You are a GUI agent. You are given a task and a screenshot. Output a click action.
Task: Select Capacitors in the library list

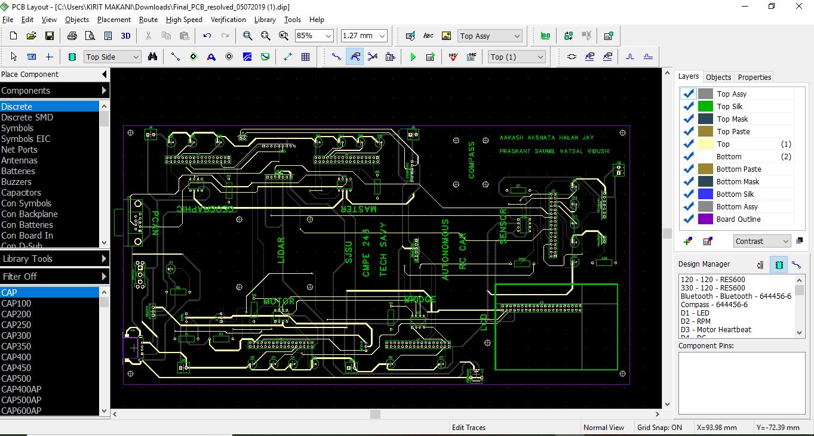[x=21, y=192]
